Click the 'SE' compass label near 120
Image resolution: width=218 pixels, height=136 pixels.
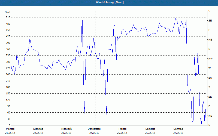[x=210, y=97]
